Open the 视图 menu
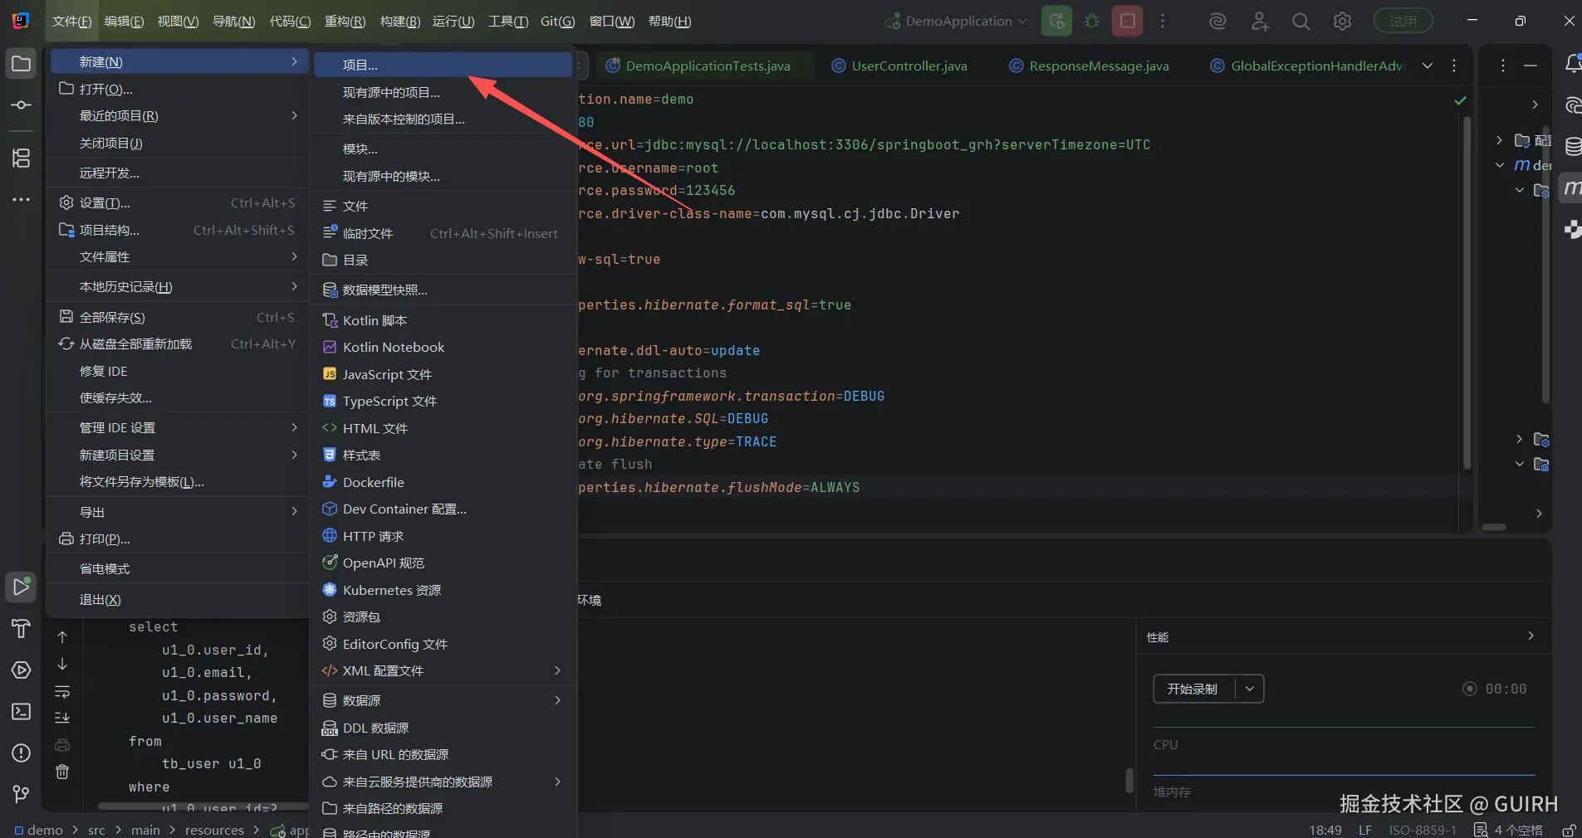This screenshot has width=1582, height=838. tap(178, 22)
